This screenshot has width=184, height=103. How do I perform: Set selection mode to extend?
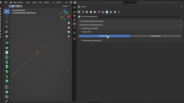click(x=13, y=6)
